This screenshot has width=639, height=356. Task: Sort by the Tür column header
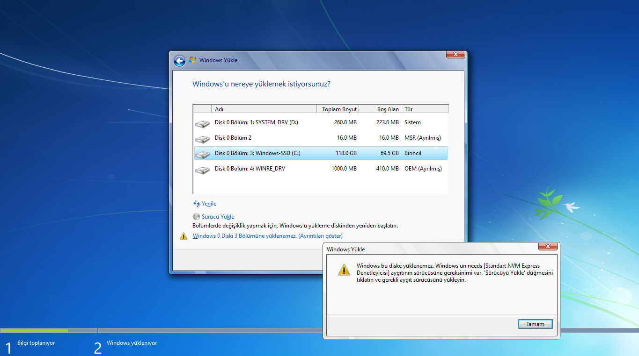coord(425,109)
